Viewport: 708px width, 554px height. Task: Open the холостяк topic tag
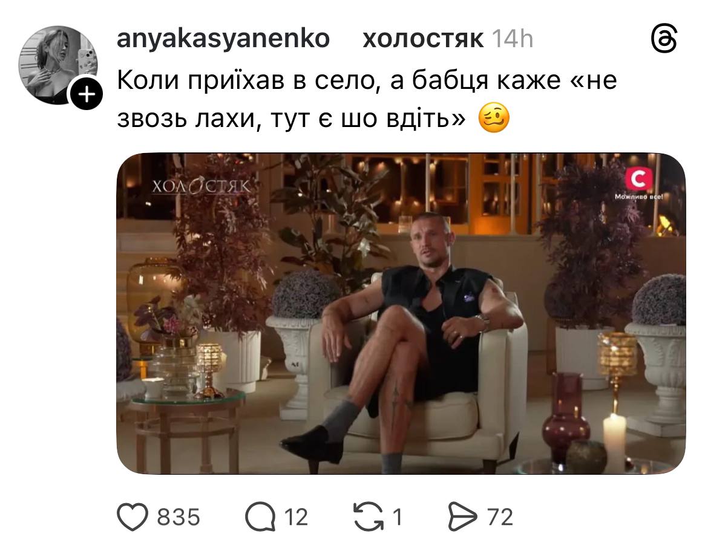click(423, 39)
